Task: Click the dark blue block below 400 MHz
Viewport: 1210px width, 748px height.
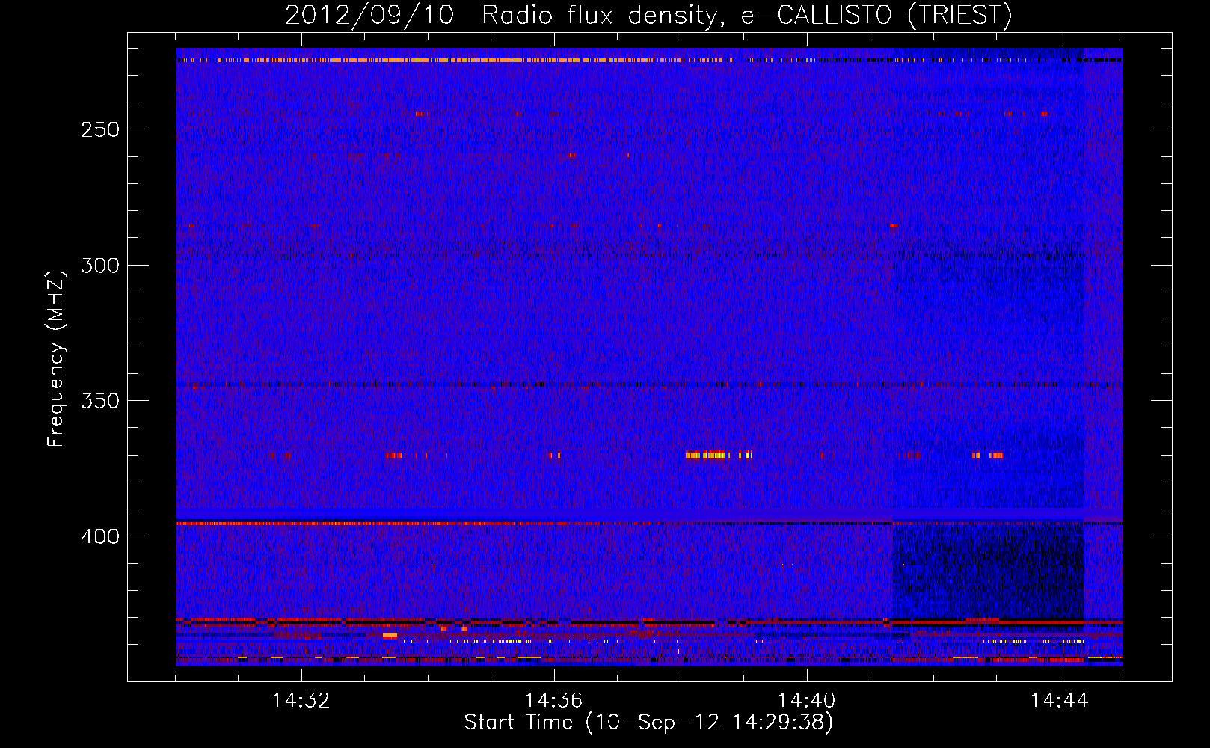Action: click(987, 571)
